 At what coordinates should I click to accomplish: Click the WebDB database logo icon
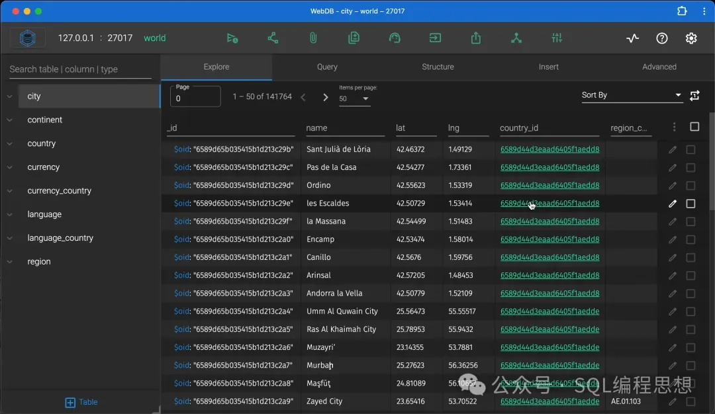[27, 38]
